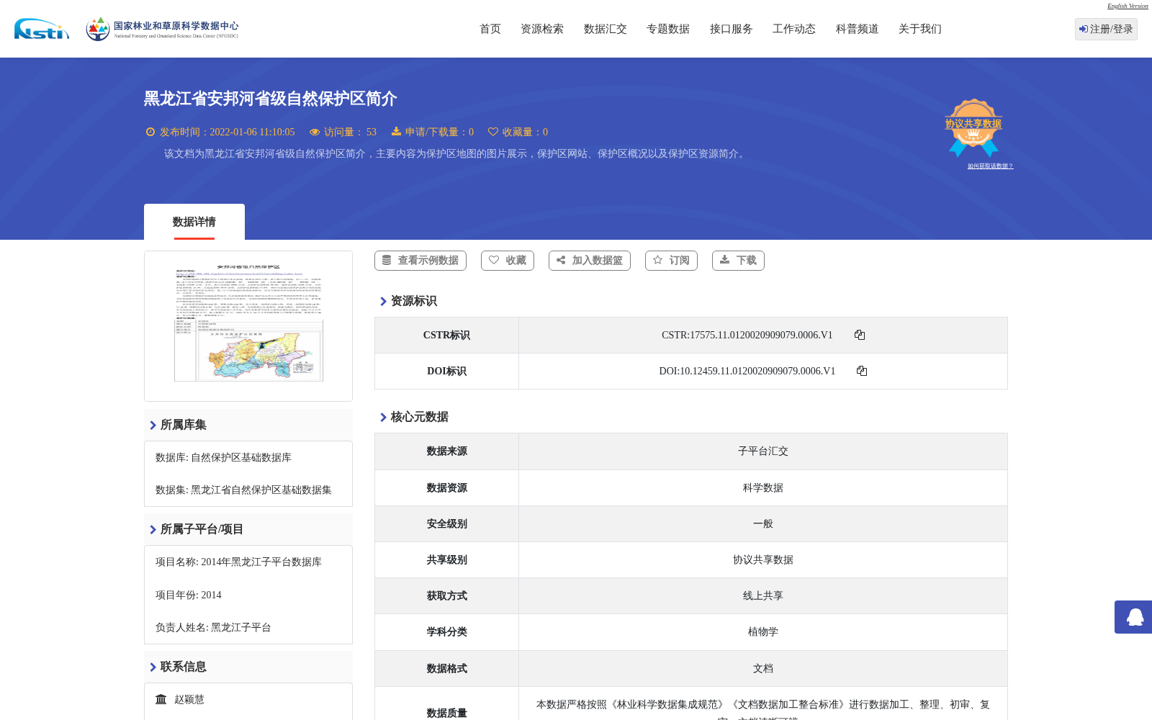Click 数据库: 自然保护区基础数据库 text

point(223,458)
